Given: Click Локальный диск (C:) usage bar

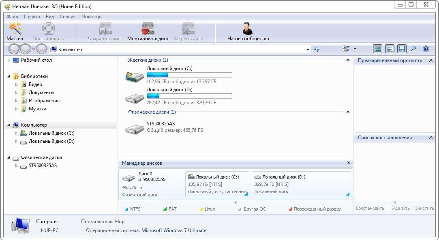Looking at the screenshot, I should coord(189,75).
